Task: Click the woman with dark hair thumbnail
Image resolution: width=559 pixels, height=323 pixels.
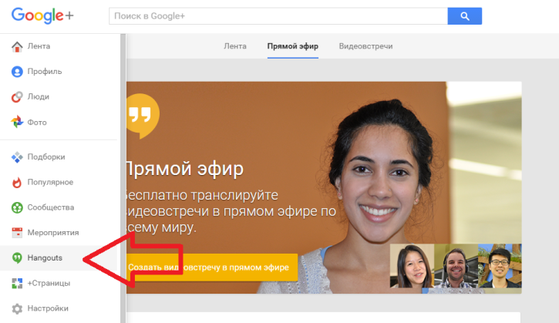Action: 412,266
